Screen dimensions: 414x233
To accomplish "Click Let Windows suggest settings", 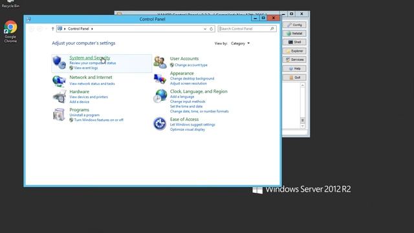I will click(193, 125).
